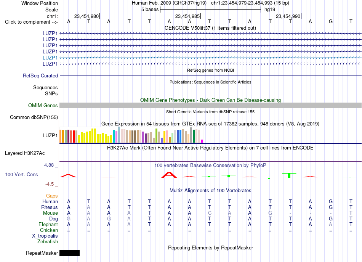Open 'Repeating Elements by RepeatMasker' title
The height and width of the screenshot is (262, 362).
210,248
